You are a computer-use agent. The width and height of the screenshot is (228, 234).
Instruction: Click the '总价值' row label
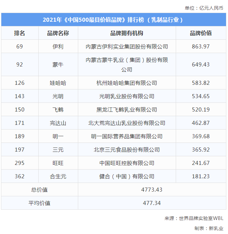point(39,190)
